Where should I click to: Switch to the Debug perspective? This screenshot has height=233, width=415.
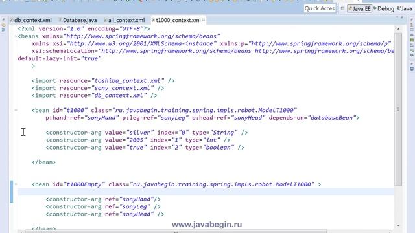(x=383, y=8)
